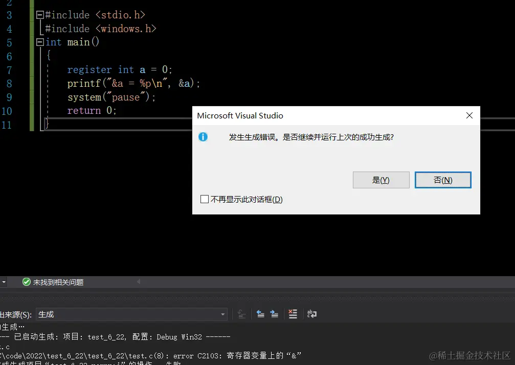Go to previous message in Output window

tap(260, 314)
